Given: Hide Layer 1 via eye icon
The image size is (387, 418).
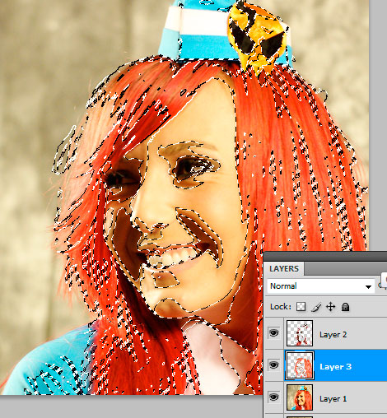Looking at the screenshot, I should point(273,397).
